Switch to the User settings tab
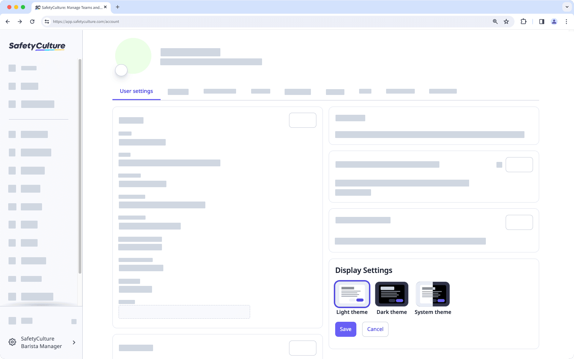Viewport: 574px width, 359px height. pos(136,91)
